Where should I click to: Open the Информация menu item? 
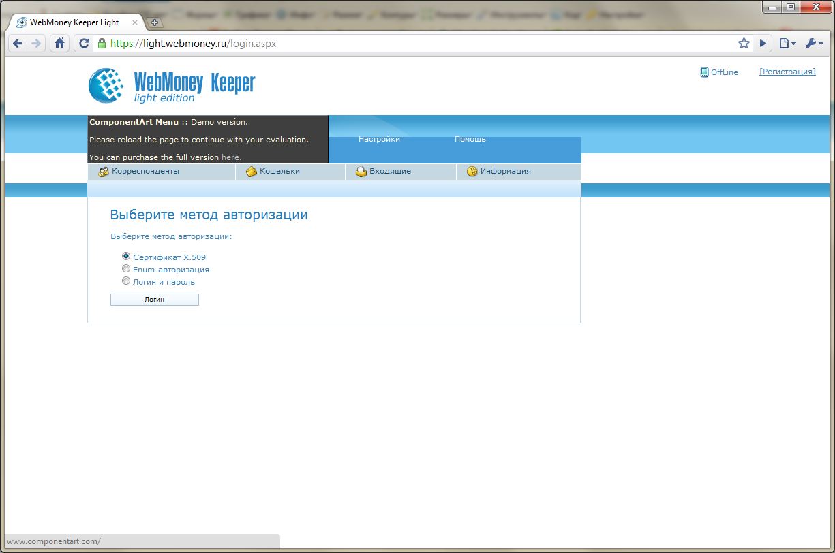pos(519,172)
